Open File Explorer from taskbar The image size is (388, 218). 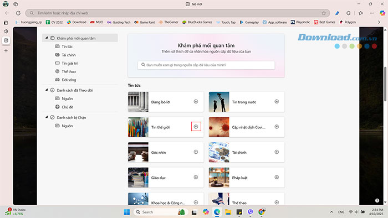[x=228, y=212]
